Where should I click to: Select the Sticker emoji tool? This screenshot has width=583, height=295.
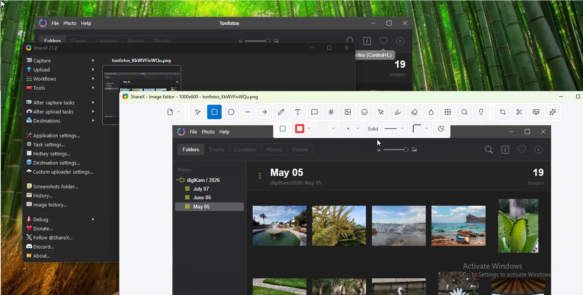[364, 112]
